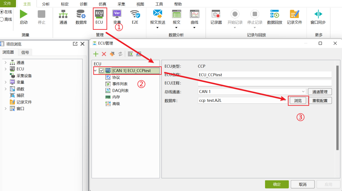This screenshot has width=342, height=191.
Task: Switch to the 工具 ribbon tab
Action: coord(159,4)
